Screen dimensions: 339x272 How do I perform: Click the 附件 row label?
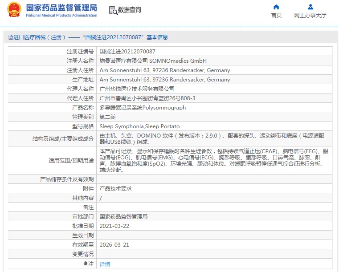pyautogui.click(x=89, y=189)
